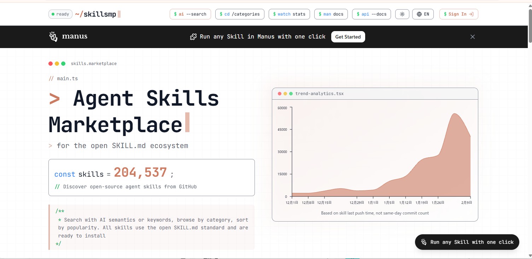Click the '12月8日' date label
532x259 pixels.
(x=308, y=203)
